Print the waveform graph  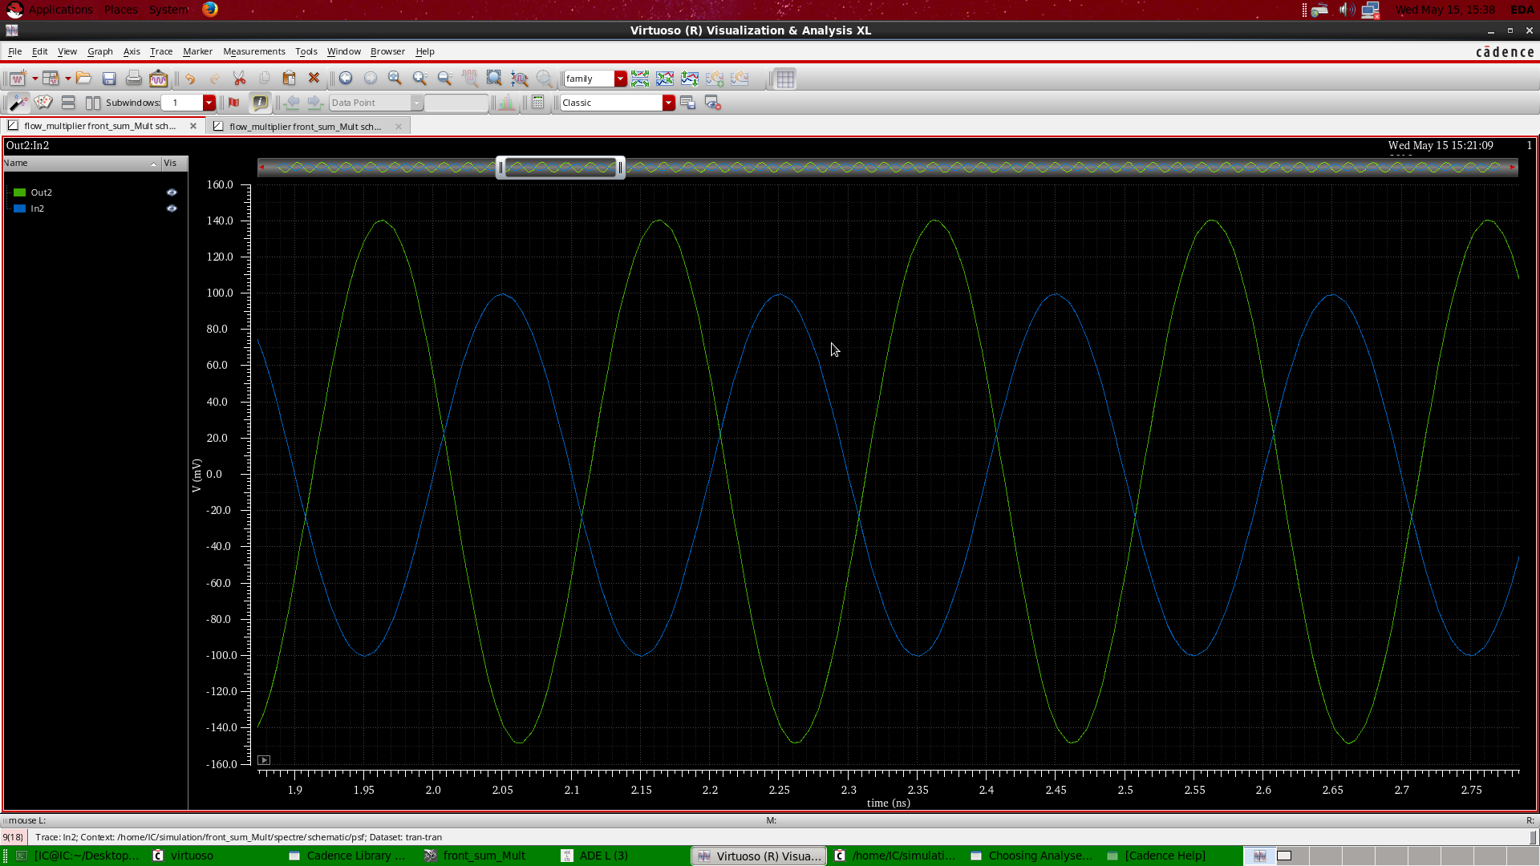point(134,79)
